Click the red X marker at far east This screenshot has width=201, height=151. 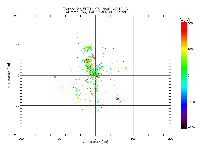click(143, 94)
